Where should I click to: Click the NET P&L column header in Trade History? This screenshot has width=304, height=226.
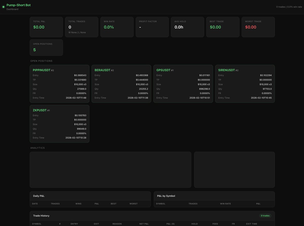[144, 224]
